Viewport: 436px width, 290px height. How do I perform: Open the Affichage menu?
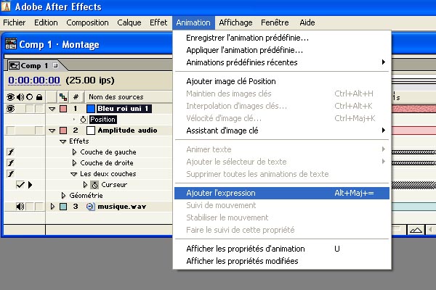click(235, 22)
